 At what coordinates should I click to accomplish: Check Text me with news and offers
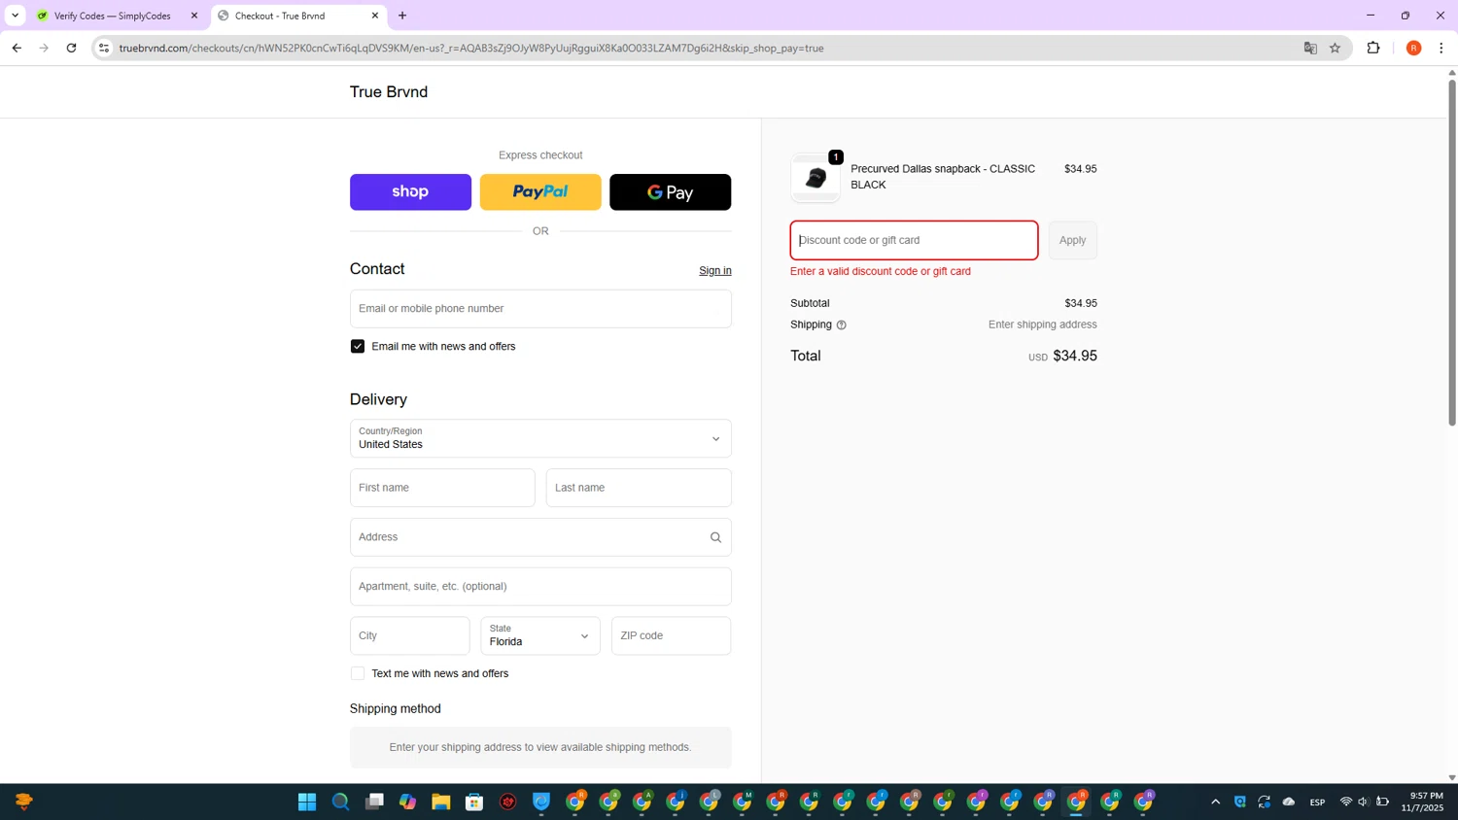[358, 673]
